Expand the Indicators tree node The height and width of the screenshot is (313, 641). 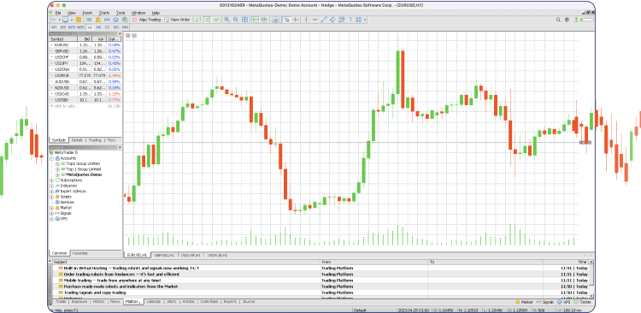tap(52, 186)
